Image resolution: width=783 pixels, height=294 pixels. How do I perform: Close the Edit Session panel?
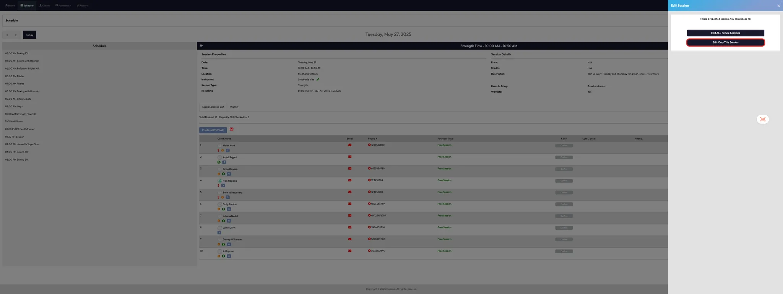point(778,6)
